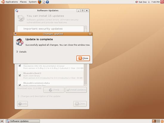The width and height of the screenshot is (164, 123).
Task: Click the software package icon in dialog
Action: (20, 42)
